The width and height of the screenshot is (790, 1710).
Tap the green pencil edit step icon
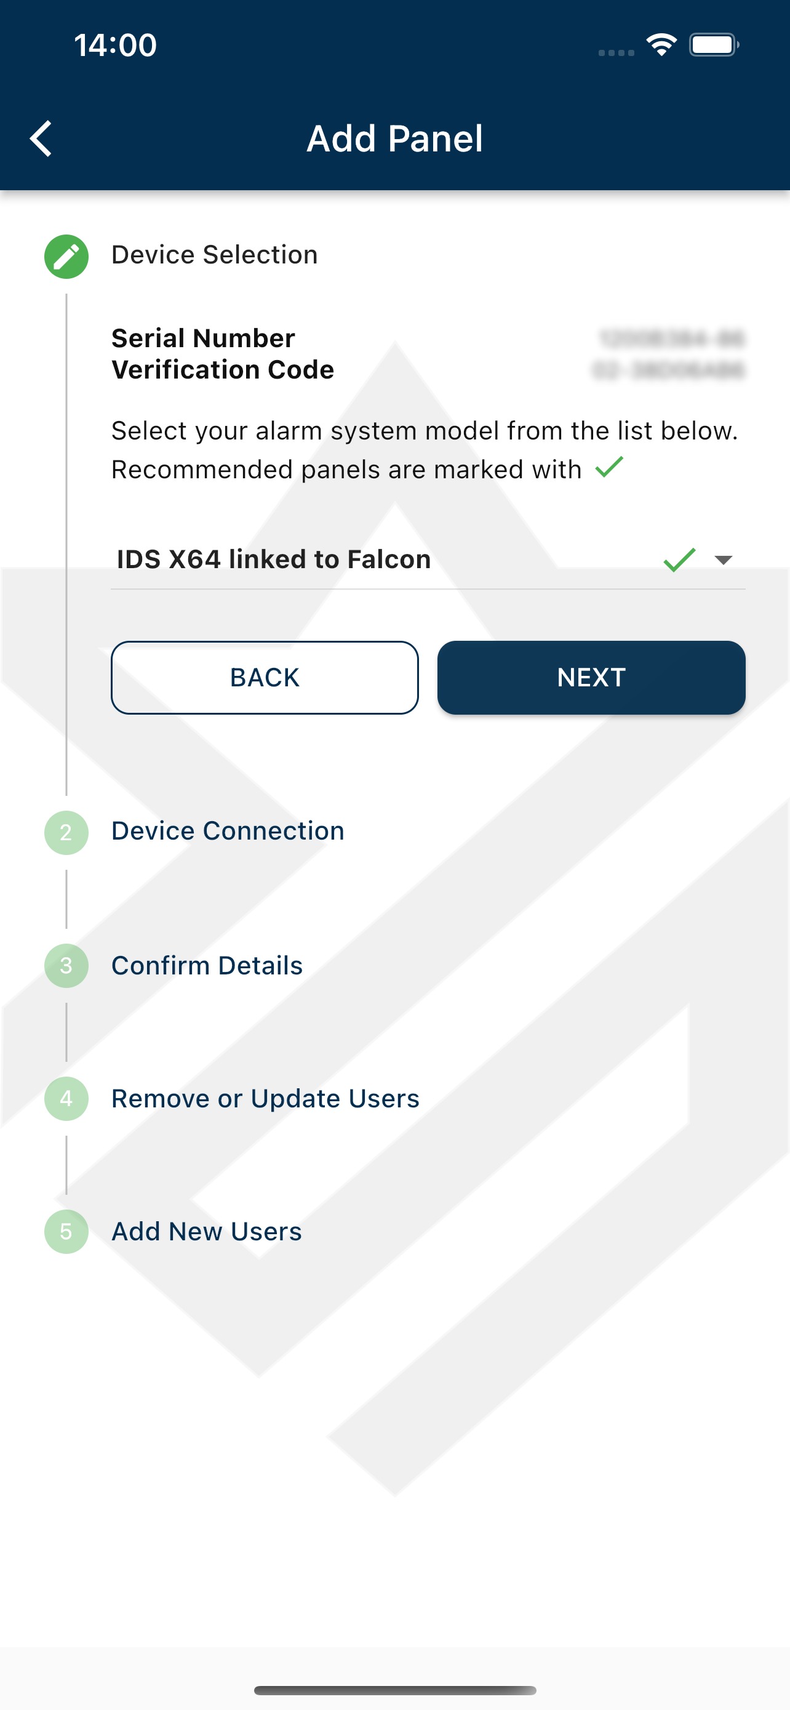[66, 256]
